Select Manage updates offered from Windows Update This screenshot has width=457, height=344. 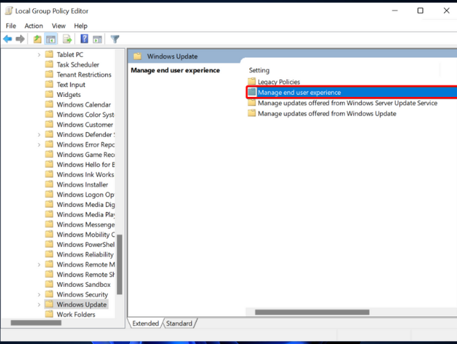pyautogui.click(x=327, y=114)
